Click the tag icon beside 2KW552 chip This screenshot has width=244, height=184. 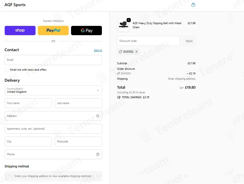click(x=120, y=52)
